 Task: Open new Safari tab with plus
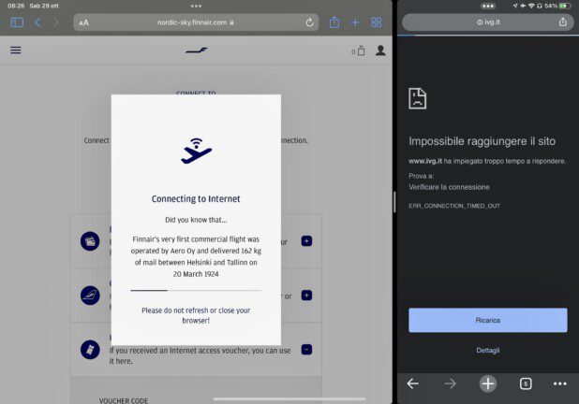(x=355, y=22)
